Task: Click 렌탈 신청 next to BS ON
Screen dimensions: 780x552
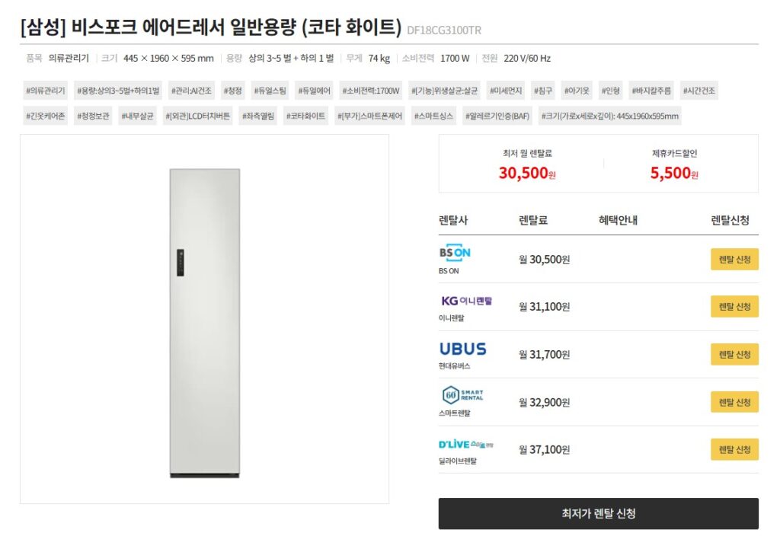Action: (x=734, y=259)
